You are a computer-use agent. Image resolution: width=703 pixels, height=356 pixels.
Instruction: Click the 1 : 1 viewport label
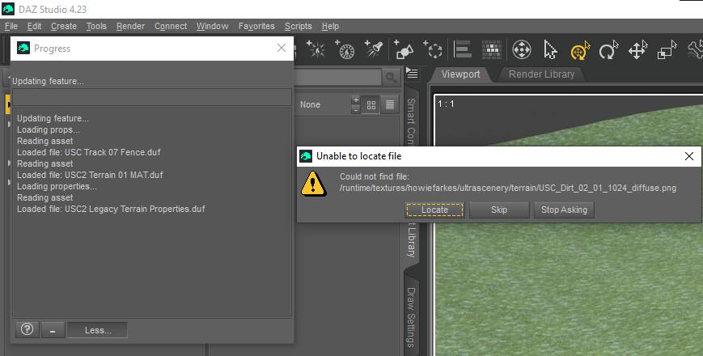(446, 104)
